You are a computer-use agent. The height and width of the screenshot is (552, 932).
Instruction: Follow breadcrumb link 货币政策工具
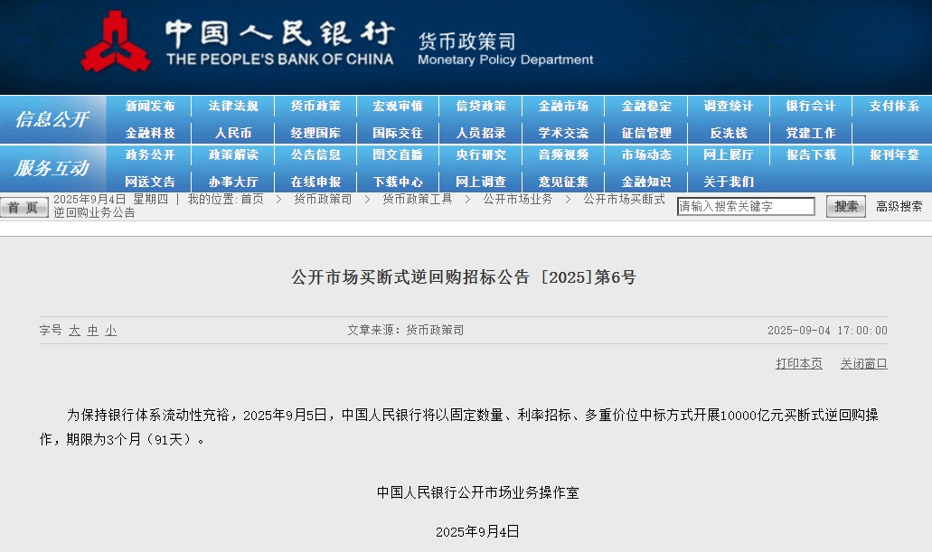pyautogui.click(x=418, y=199)
